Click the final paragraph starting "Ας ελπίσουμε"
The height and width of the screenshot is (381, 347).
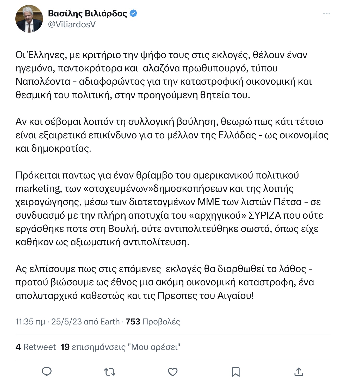click(165, 282)
